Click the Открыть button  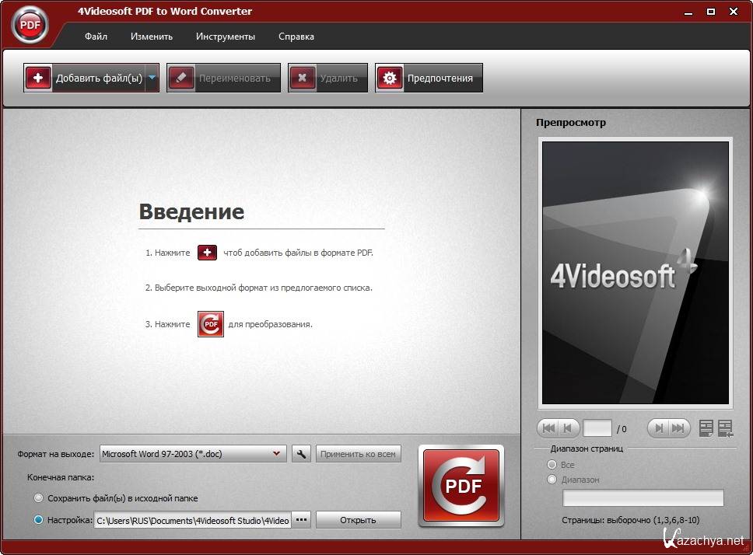pyautogui.click(x=359, y=520)
